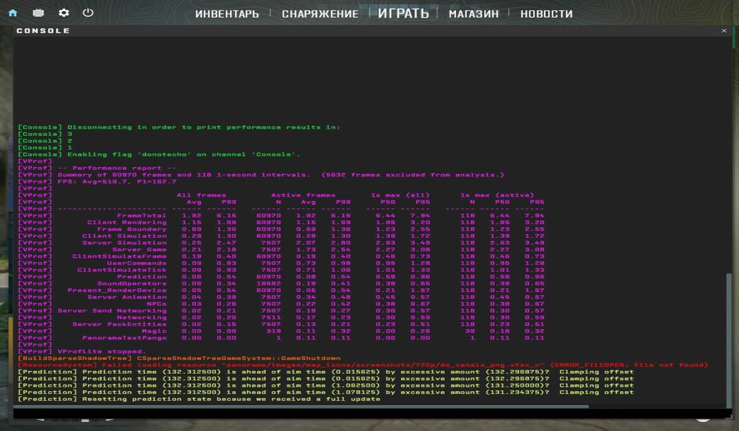
Task: Go to the НОВОСТИ tab
Action: click(x=547, y=14)
